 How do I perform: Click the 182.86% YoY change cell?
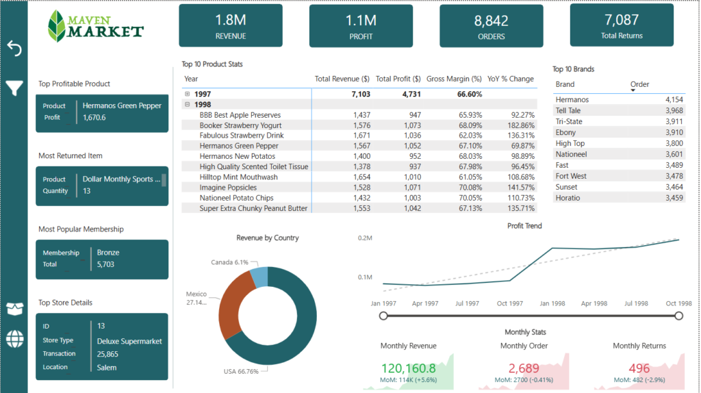[x=521, y=125]
